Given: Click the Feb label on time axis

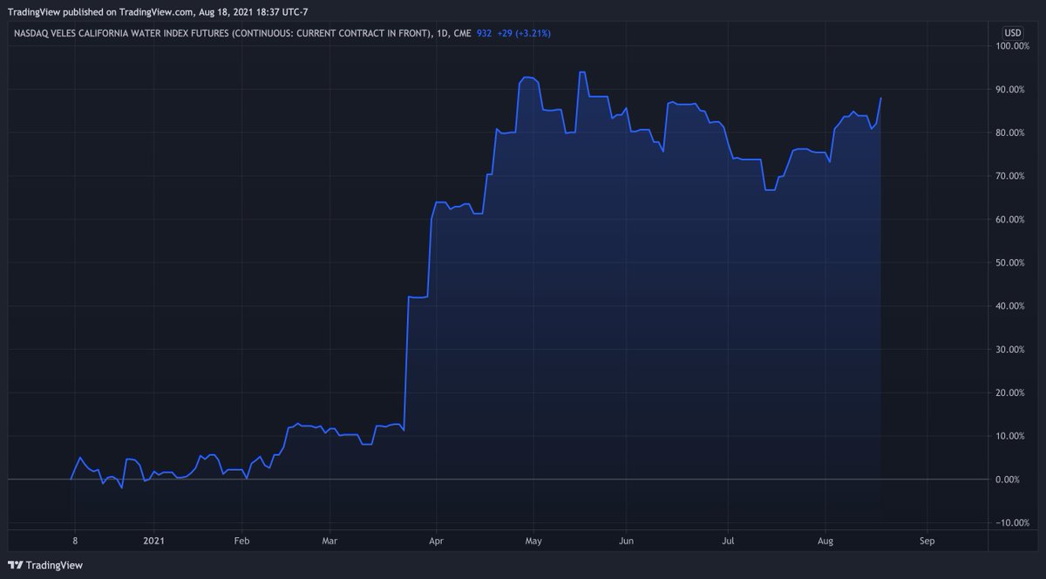Looking at the screenshot, I should pyautogui.click(x=242, y=541).
